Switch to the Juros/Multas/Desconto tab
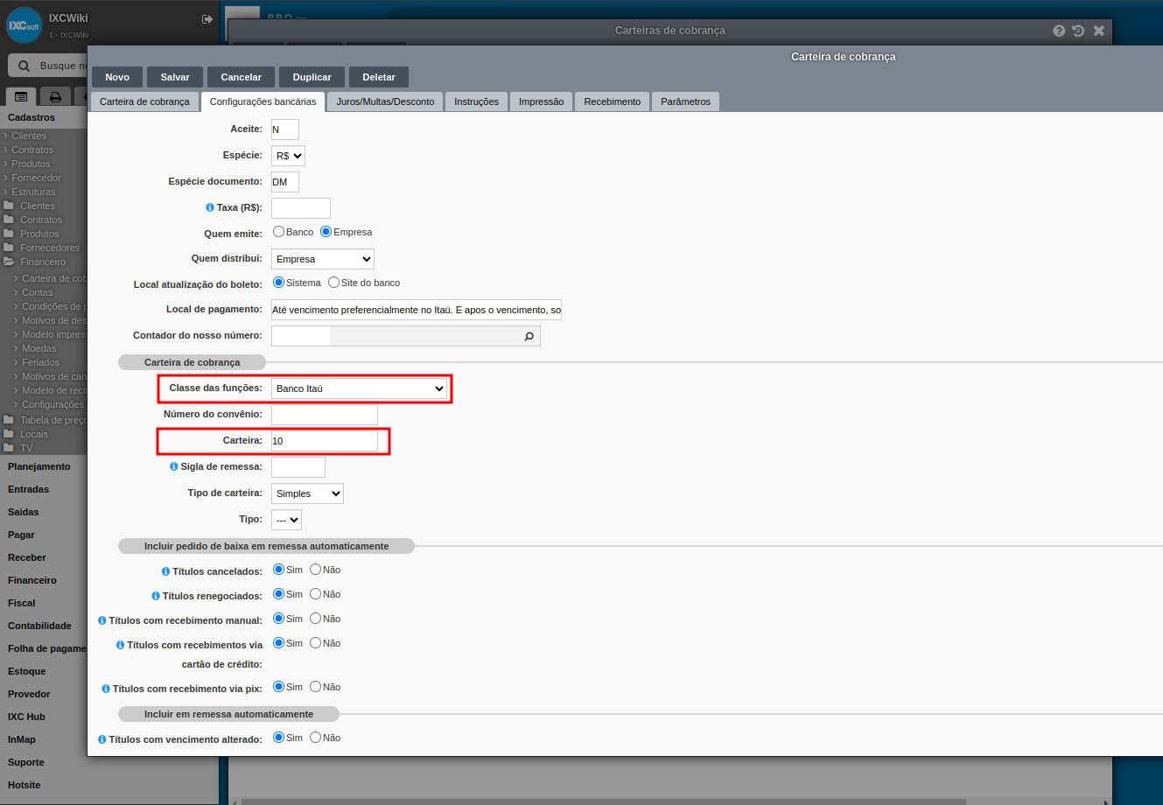This screenshot has width=1163, height=805. pos(385,101)
